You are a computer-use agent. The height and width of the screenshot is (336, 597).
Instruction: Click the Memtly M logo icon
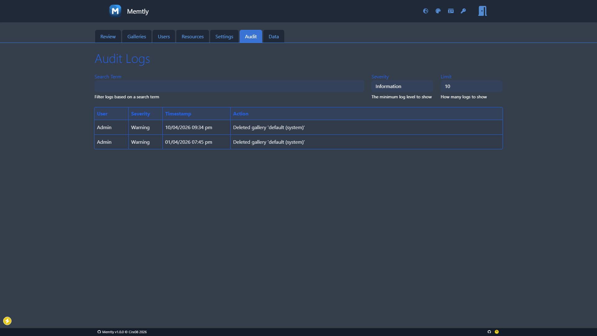(115, 11)
